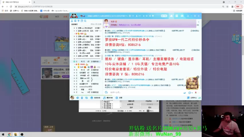Click the 全局来源 button
244x137 pixels.
131,104
